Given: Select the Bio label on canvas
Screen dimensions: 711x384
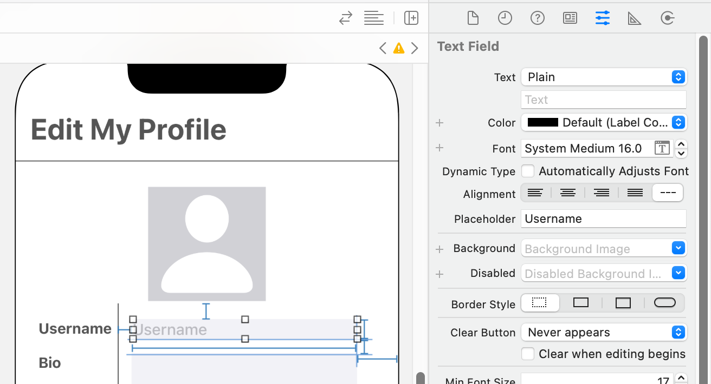Looking at the screenshot, I should pyautogui.click(x=50, y=363).
